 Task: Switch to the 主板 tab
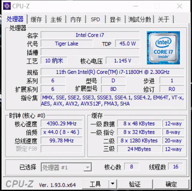[56, 19]
